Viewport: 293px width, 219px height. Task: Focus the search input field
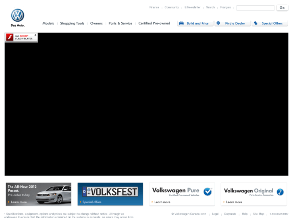tap(255, 8)
